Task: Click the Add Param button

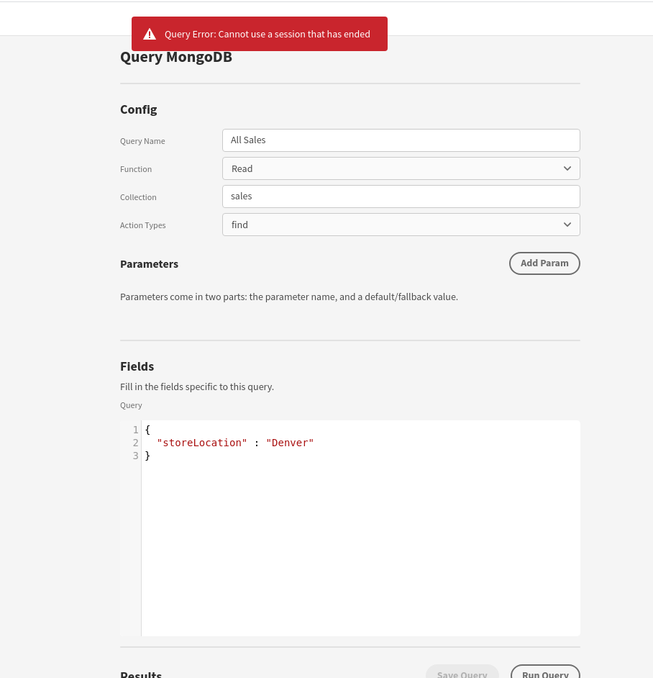Action: click(x=544, y=263)
